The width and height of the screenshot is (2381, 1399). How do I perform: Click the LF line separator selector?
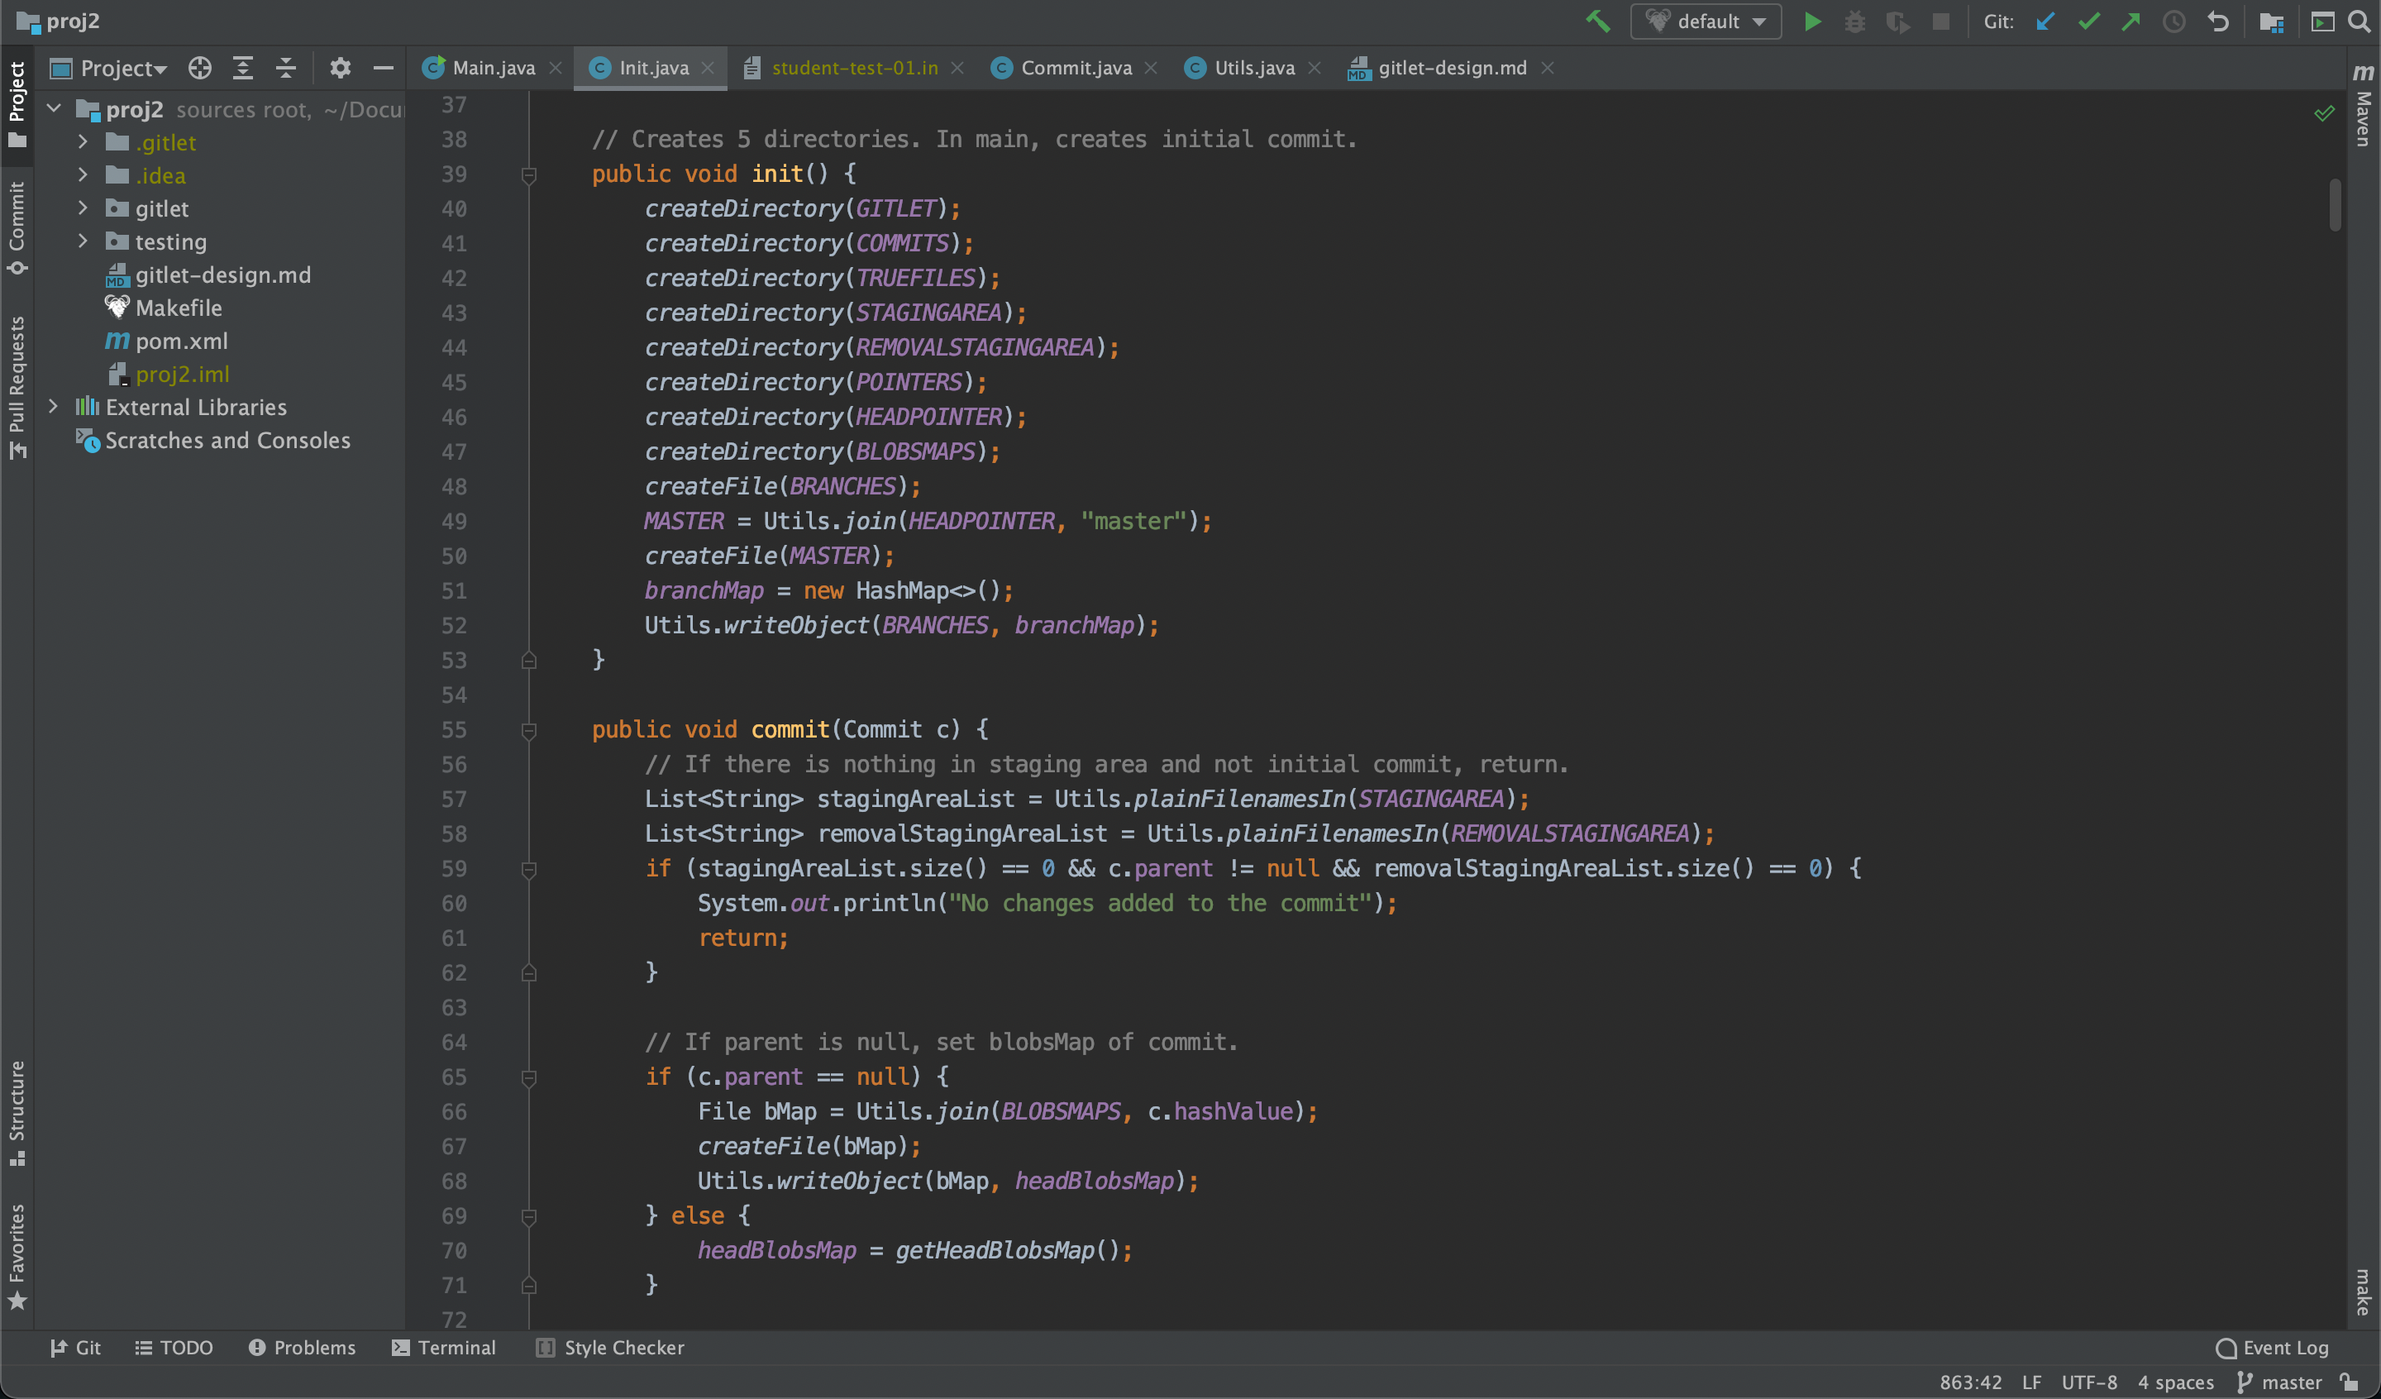pos(2031,1382)
